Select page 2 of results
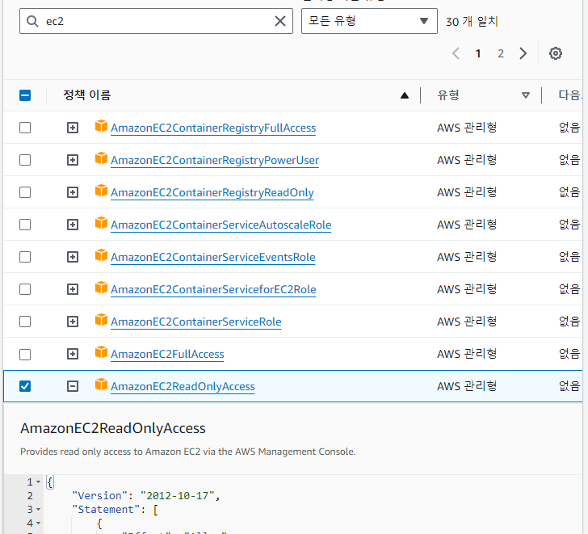The height and width of the screenshot is (534, 588). coord(501,53)
